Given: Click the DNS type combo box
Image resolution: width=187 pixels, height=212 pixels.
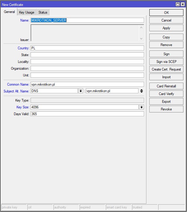Looking at the screenshot, I should tap(54, 91).
